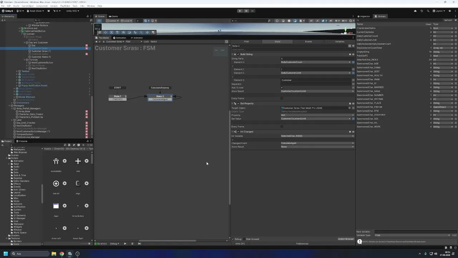Open the Unity VCS toolbar button
This screenshot has width=458, height=258.
click(x=73, y=11)
